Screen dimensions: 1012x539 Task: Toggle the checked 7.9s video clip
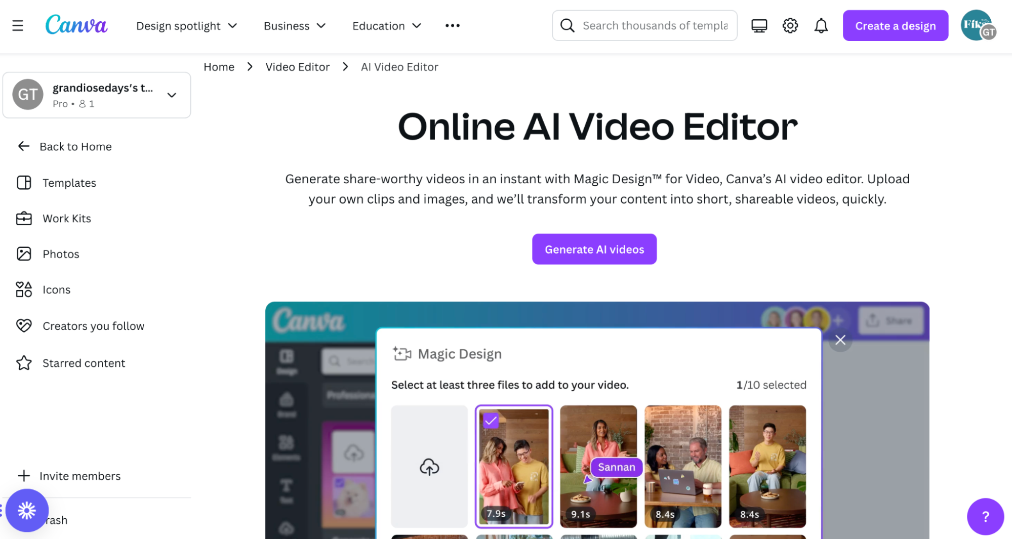coord(514,467)
